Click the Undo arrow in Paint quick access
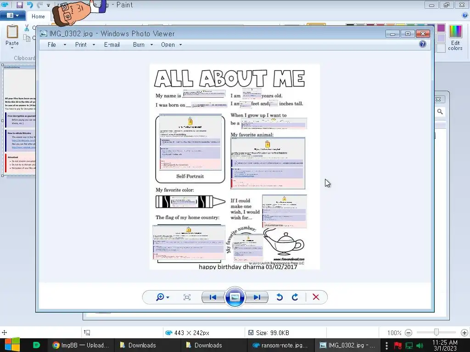The height and width of the screenshot is (352, 470). tap(30, 5)
